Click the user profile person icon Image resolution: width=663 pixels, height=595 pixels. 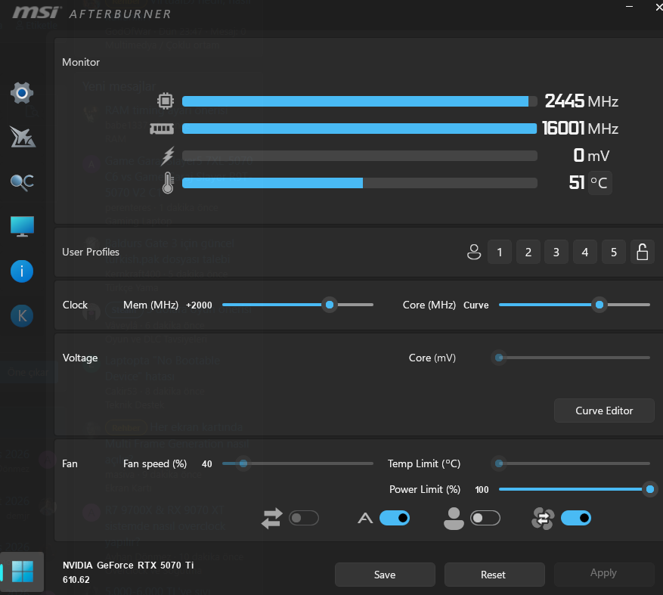(474, 252)
